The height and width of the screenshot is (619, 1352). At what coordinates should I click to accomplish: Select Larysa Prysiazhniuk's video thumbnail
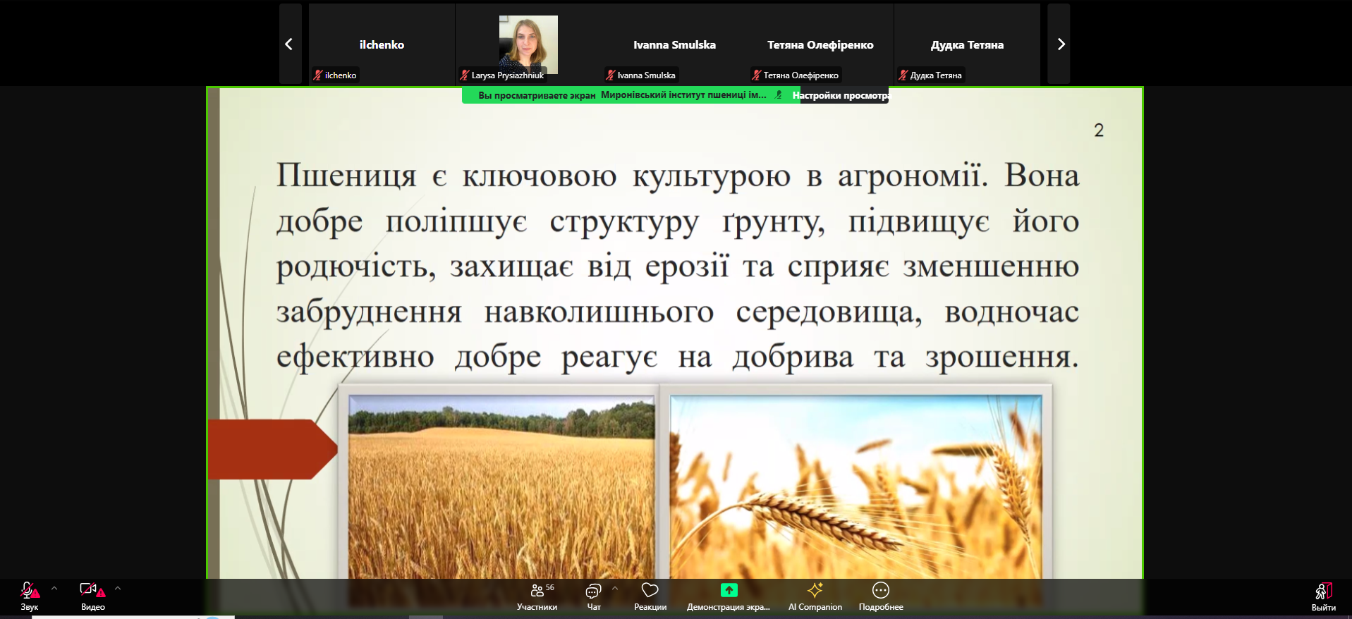click(x=528, y=44)
